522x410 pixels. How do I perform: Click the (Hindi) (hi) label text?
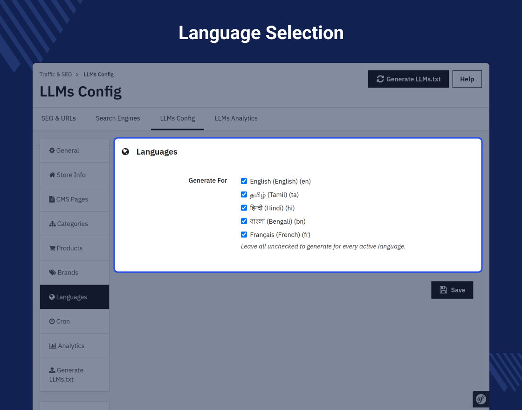[x=279, y=208]
